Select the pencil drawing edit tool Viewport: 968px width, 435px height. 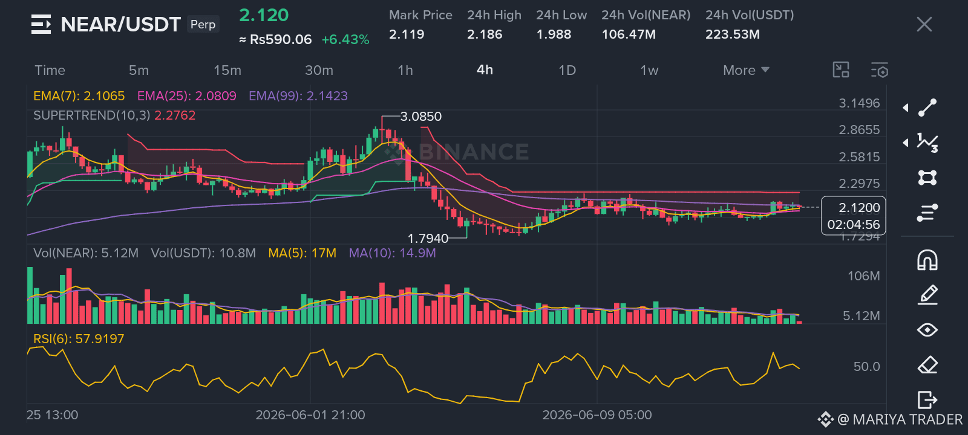click(927, 295)
